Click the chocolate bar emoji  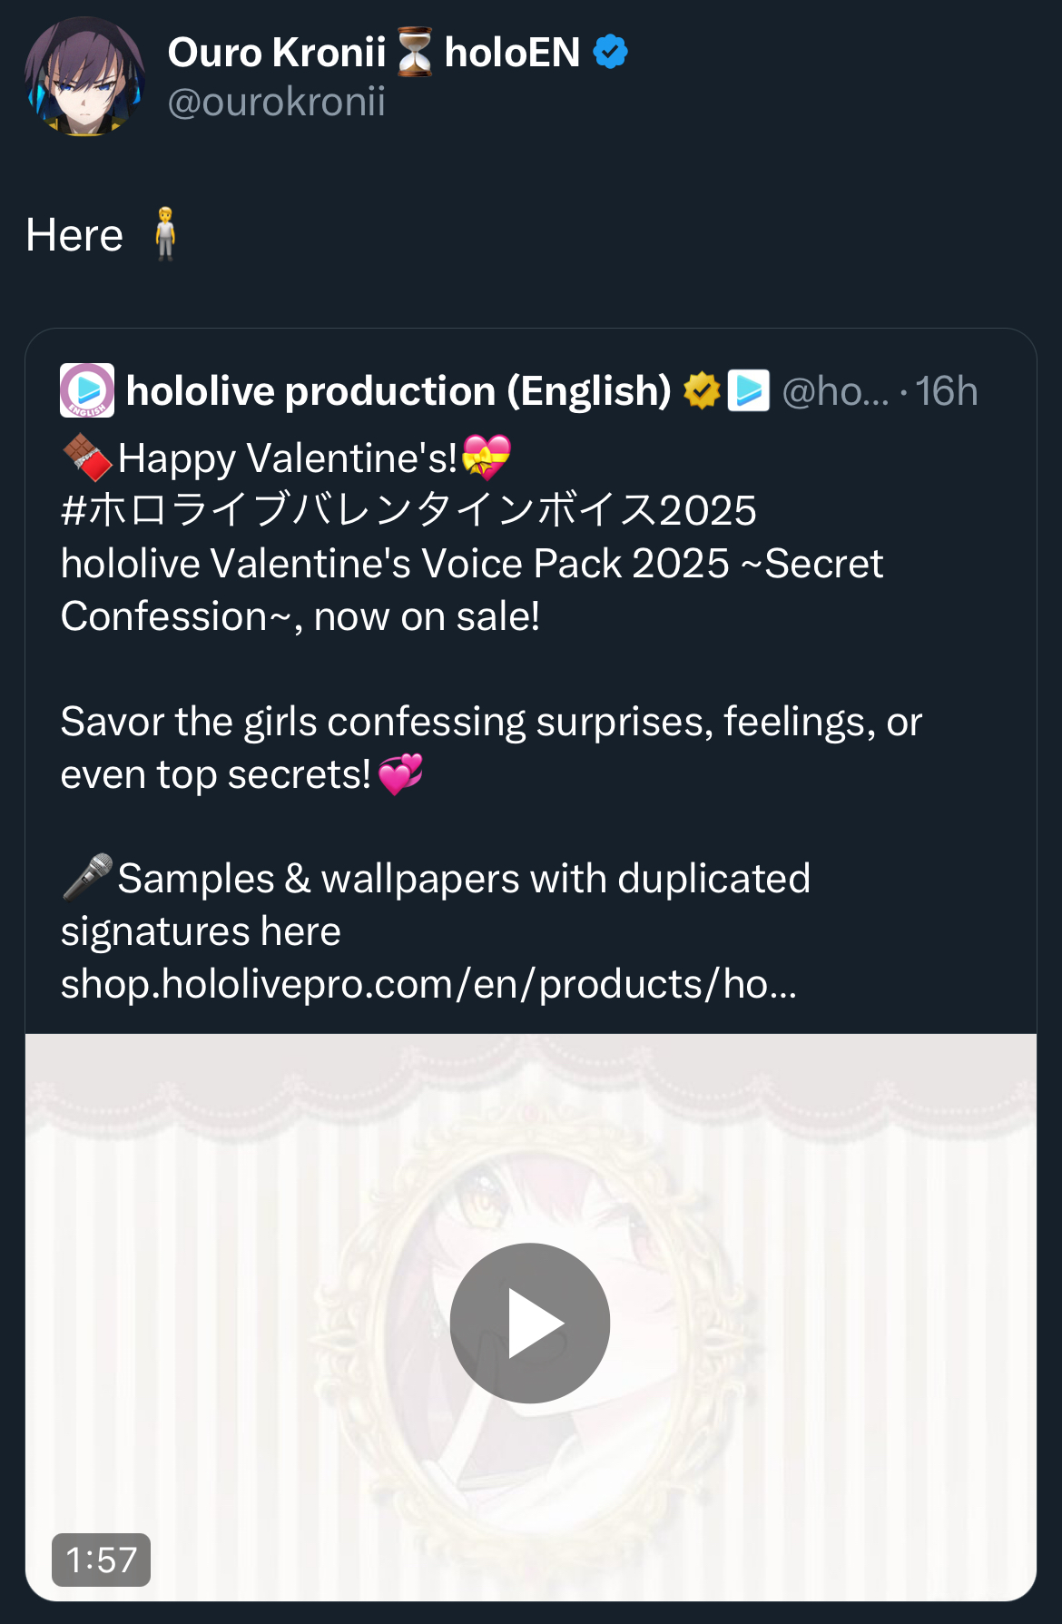(x=87, y=457)
